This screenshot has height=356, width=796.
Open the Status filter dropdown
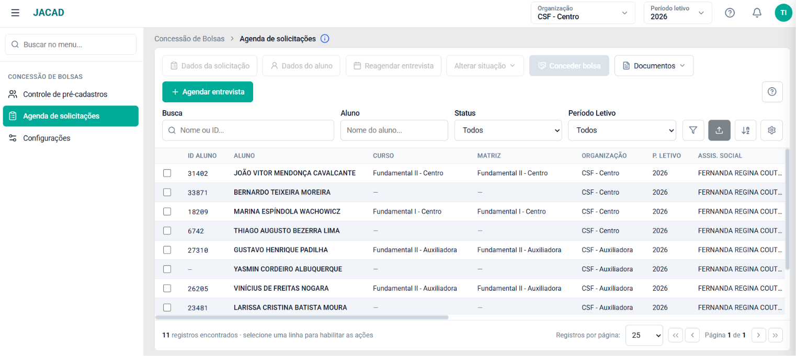[508, 130]
